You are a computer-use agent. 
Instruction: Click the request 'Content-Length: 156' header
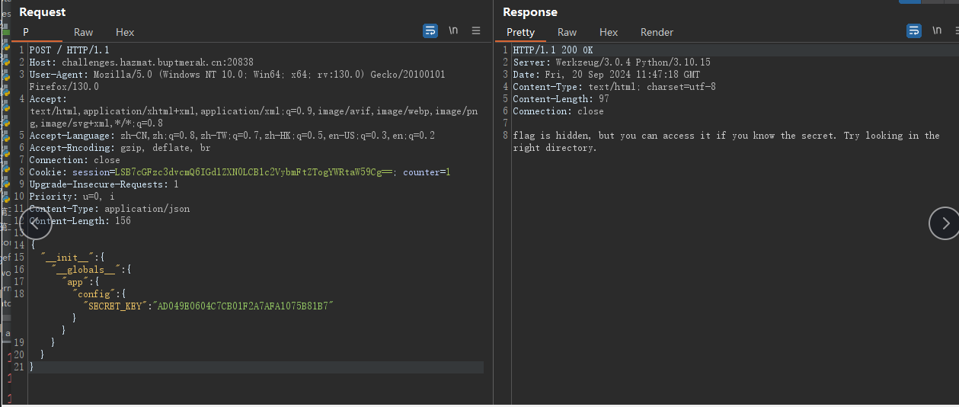(x=80, y=221)
